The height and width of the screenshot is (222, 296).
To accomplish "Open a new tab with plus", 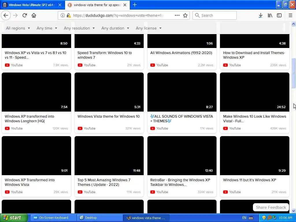I will click(135, 5).
